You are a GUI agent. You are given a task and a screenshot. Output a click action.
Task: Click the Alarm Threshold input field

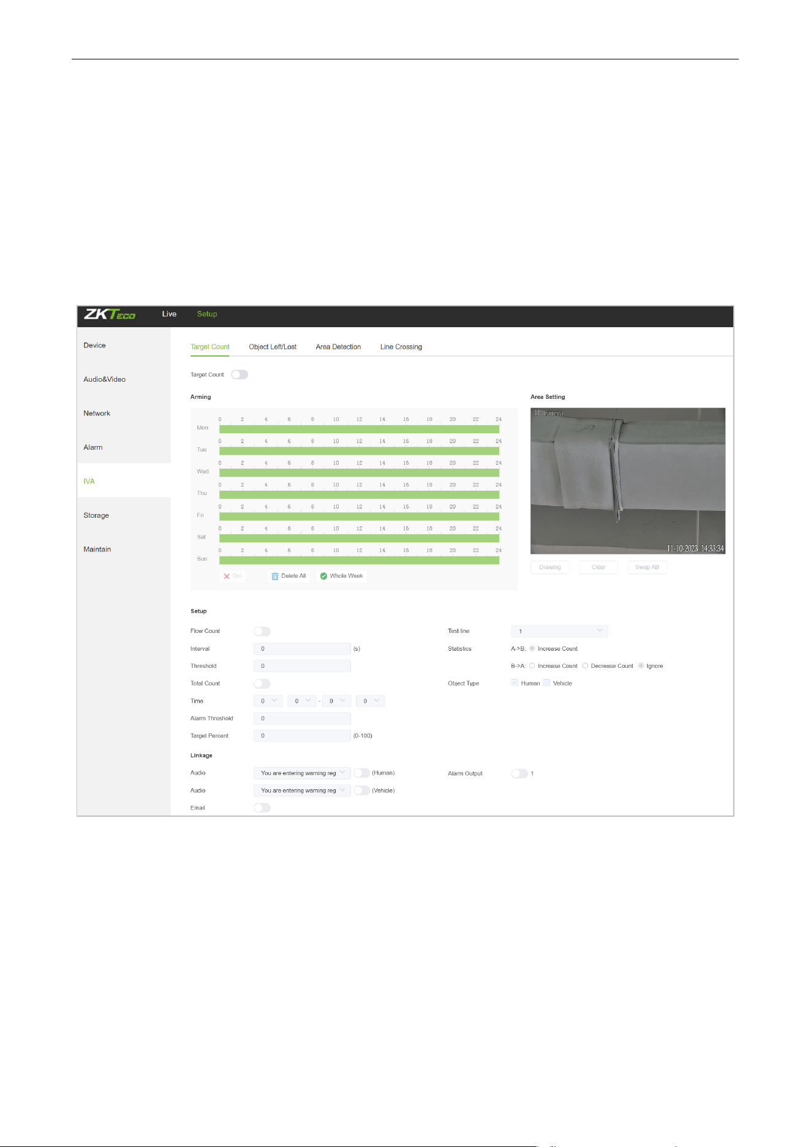coord(302,719)
